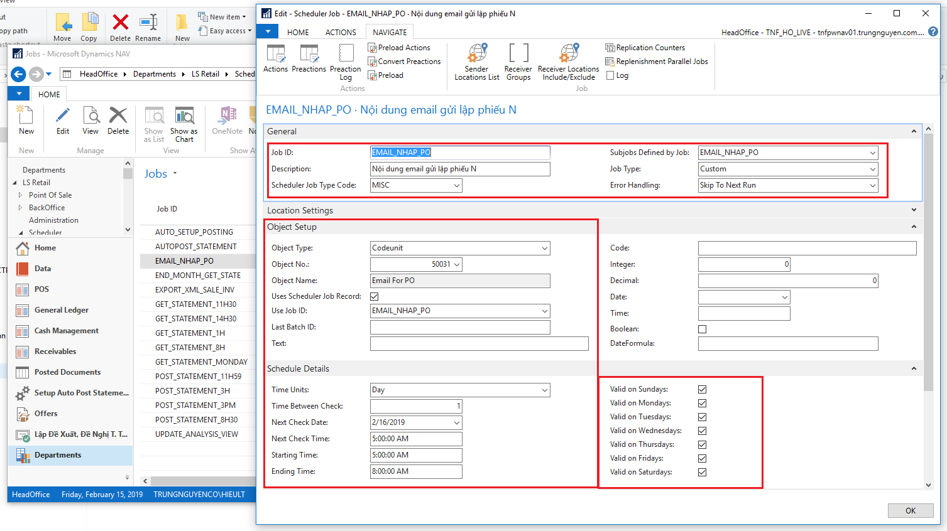Click Show as List in Jobs window
947x531 pixels.
154,124
